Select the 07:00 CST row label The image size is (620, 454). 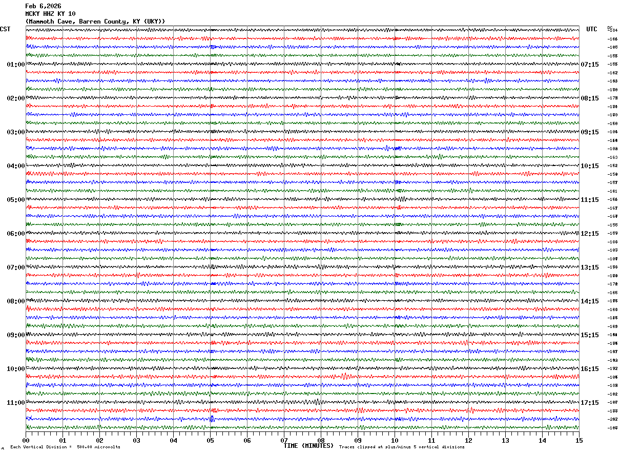coord(16,267)
